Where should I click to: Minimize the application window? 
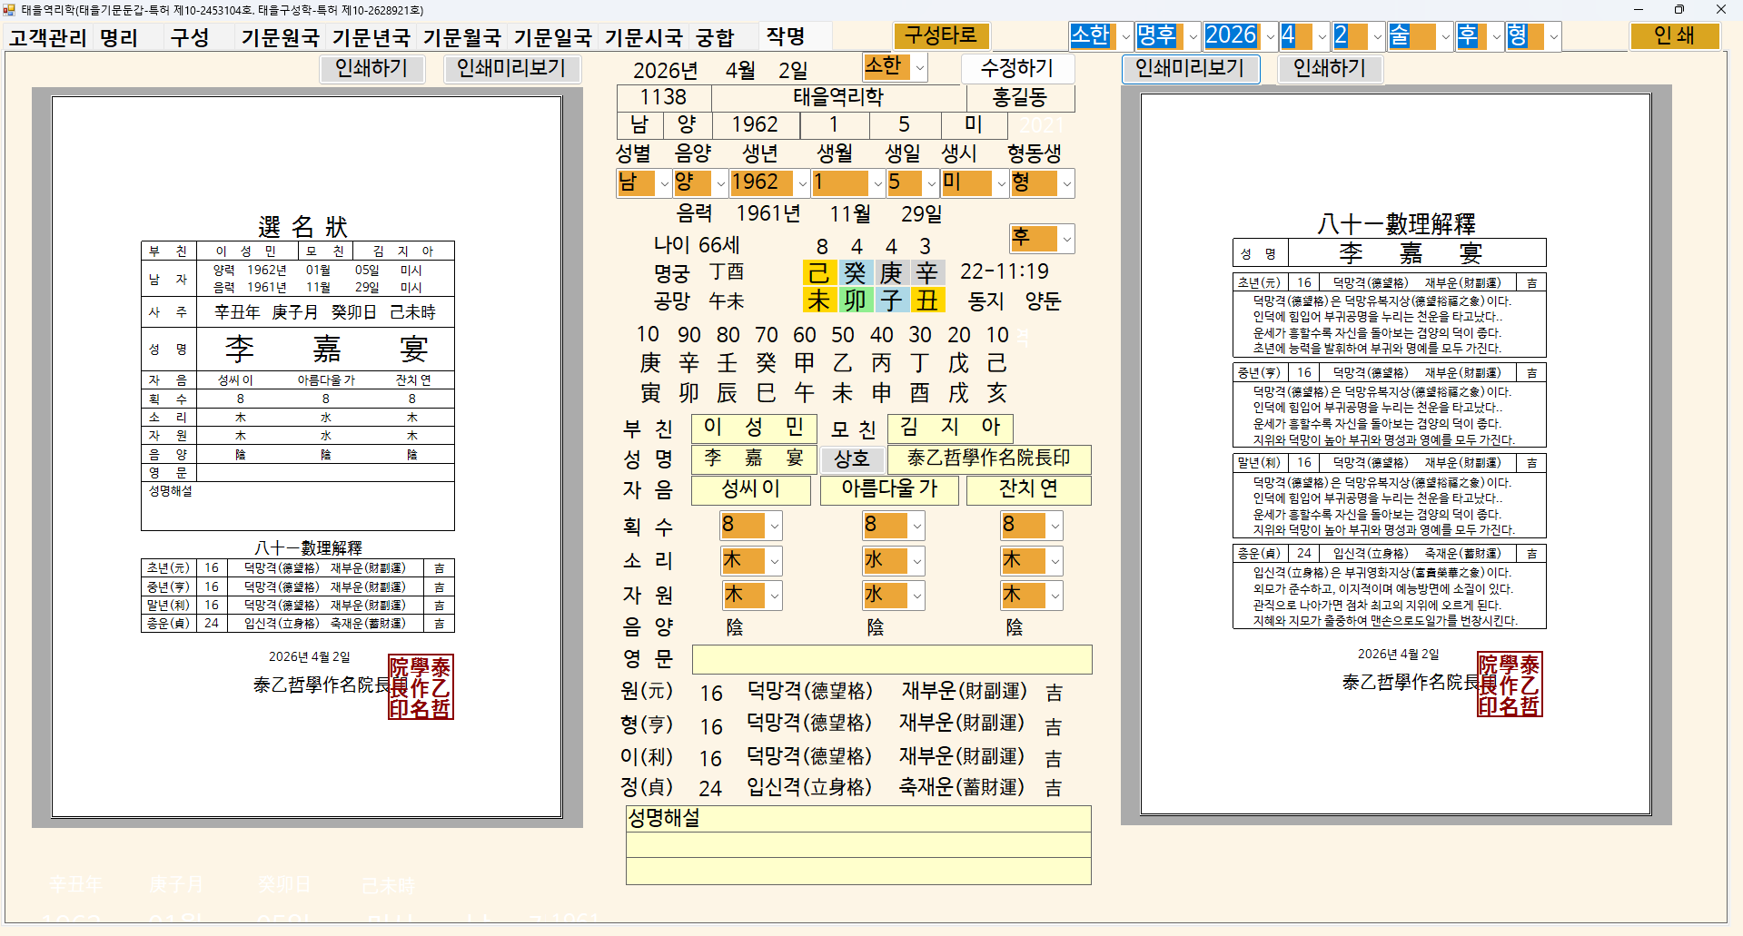[x=1639, y=10]
